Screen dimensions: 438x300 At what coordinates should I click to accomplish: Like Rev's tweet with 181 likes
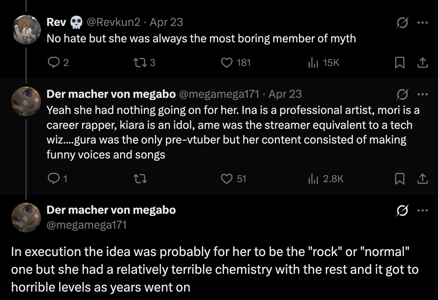coord(227,63)
